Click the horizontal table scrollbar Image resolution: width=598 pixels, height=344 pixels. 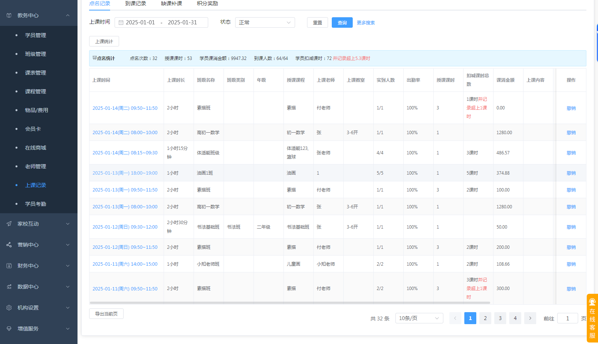coord(290,302)
